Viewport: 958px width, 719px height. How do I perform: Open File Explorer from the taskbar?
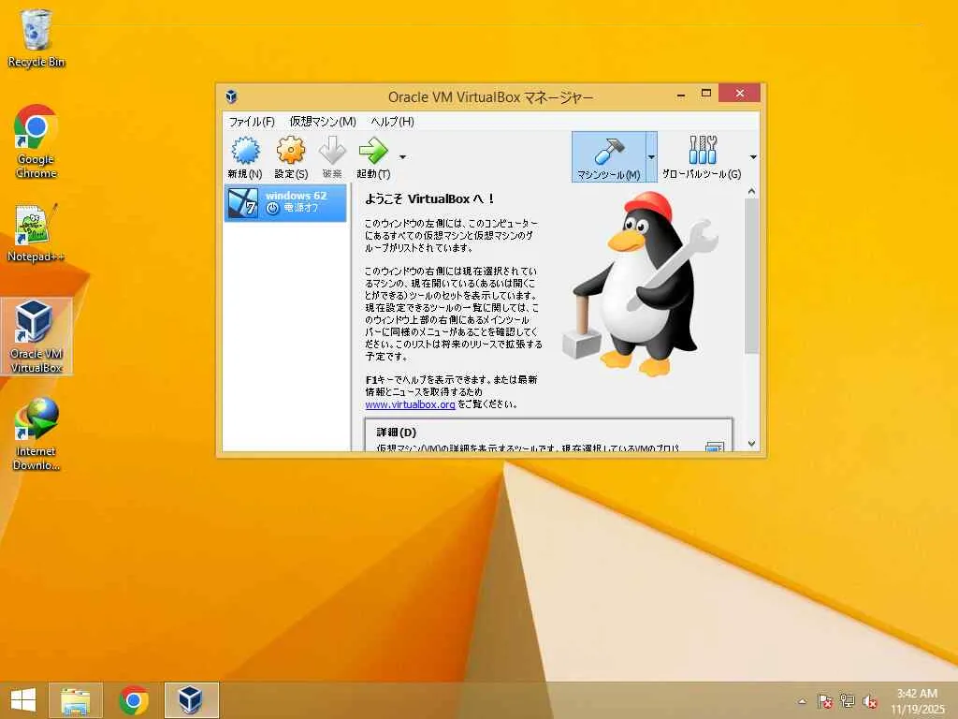pos(75,700)
